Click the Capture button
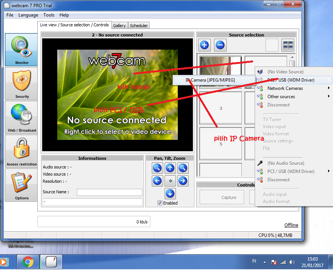This screenshot has height=270, width=333. click(222, 197)
